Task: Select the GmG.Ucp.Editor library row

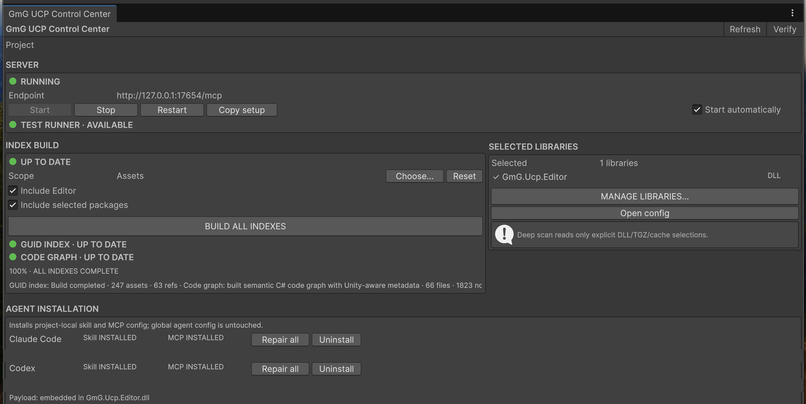Action: (x=645, y=177)
